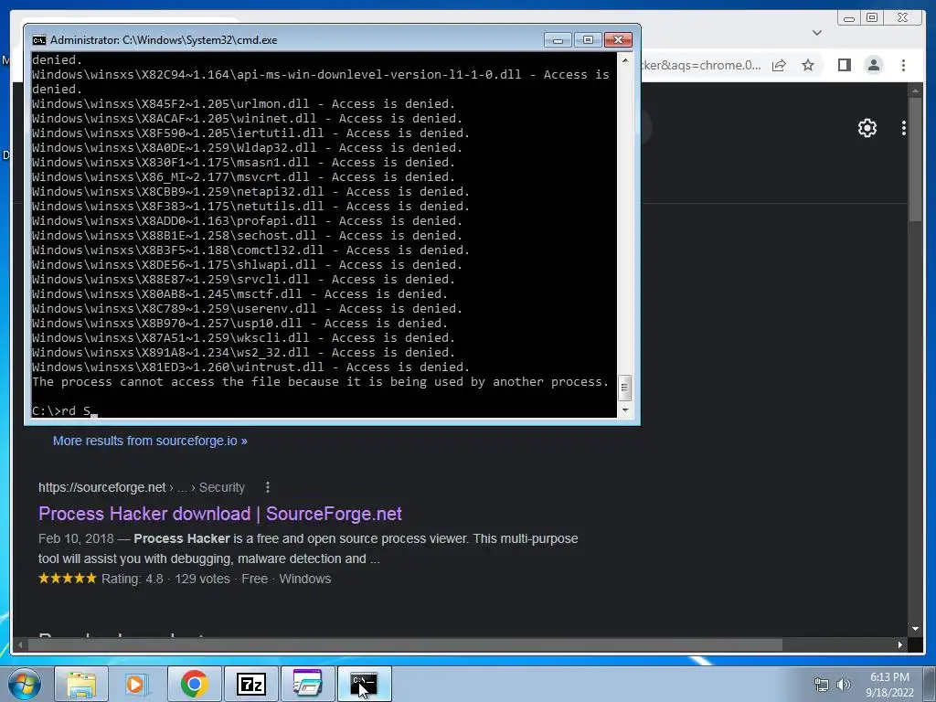Viewport: 936px width, 702px height.
Task: Open Windows Explorer from the taskbar
Action: 81,684
